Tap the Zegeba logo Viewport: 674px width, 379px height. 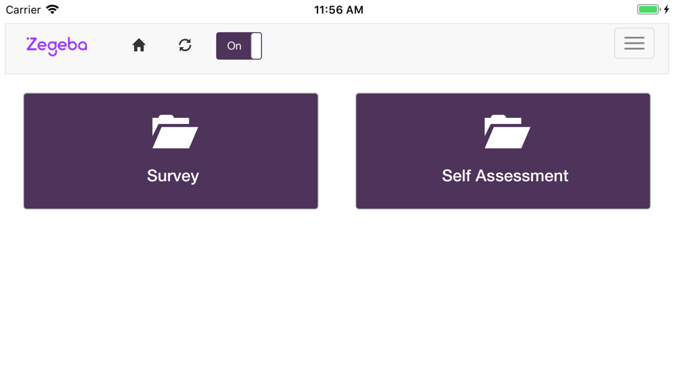point(57,46)
